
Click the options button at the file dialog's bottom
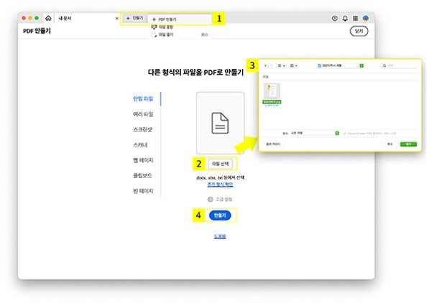(273, 144)
